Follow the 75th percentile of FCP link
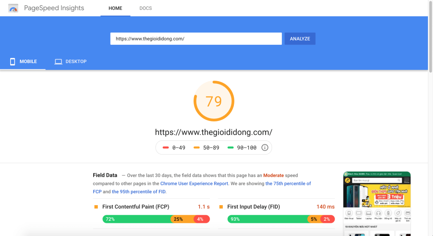Viewport: 433px width, 236px height. (288, 184)
